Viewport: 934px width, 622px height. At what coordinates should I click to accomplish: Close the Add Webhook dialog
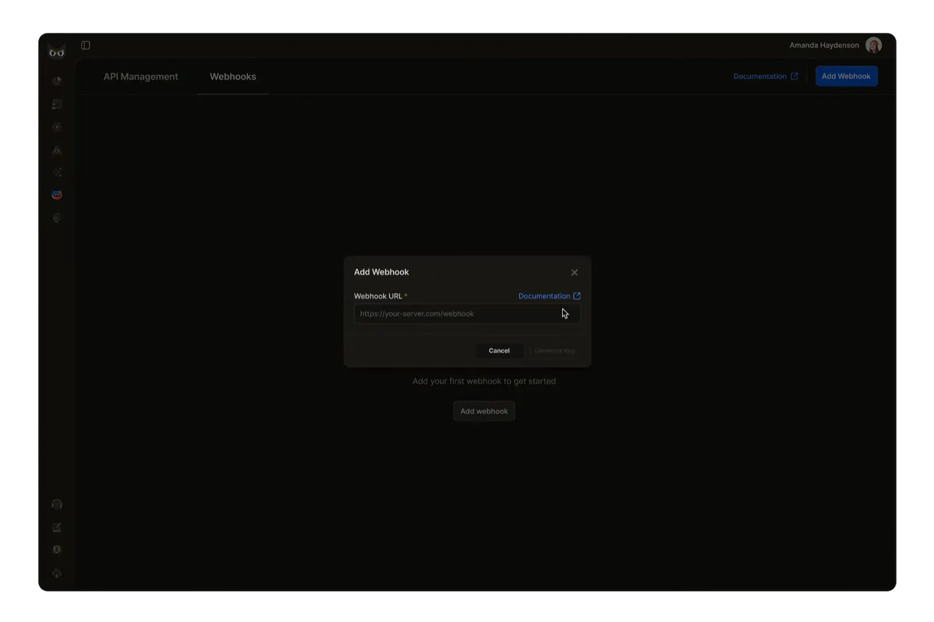click(x=574, y=273)
